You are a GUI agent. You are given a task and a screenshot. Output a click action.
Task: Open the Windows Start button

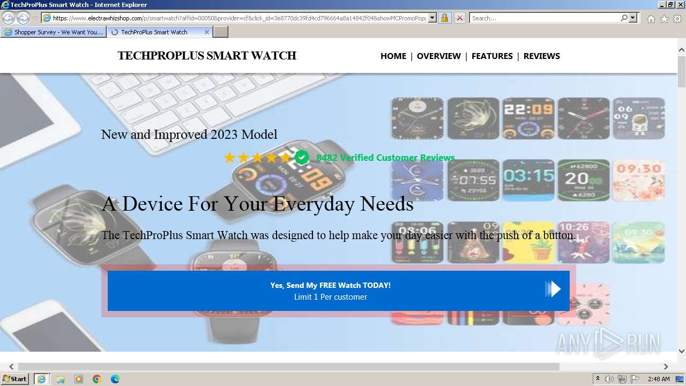(x=15, y=378)
